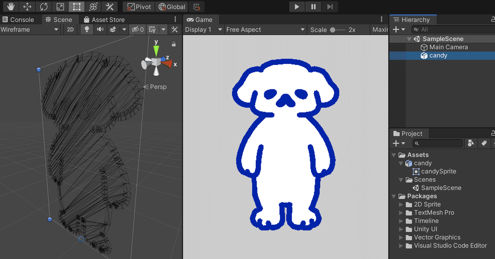Open Hierarchy create plus menu
The width and height of the screenshot is (495, 259).
click(x=399, y=29)
